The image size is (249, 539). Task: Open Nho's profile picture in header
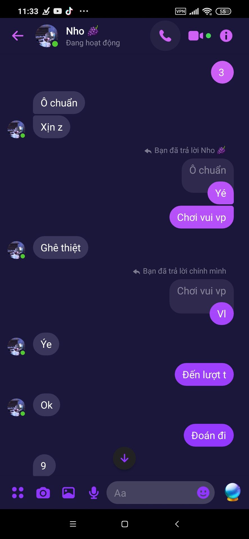[47, 36]
